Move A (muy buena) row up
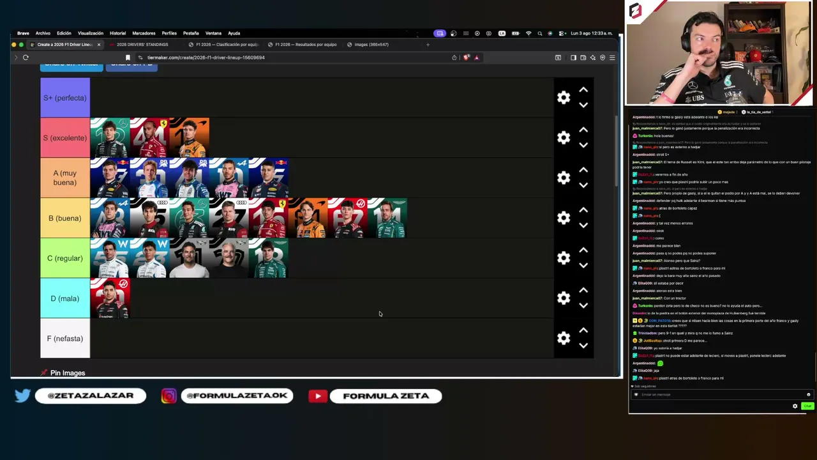The height and width of the screenshot is (460, 817). pos(583,170)
